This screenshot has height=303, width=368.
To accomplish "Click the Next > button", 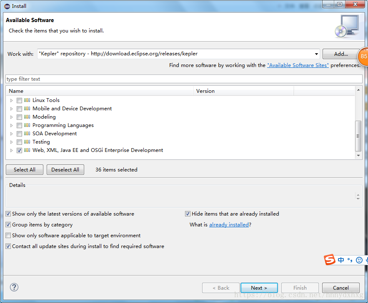I will click(x=259, y=288).
